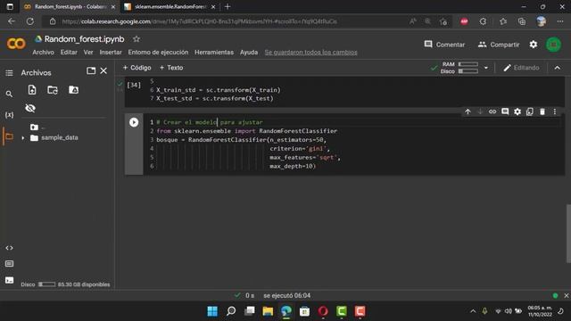Switch to sklearn.ensemble.RandomForest browser tab
The image size is (571, 321).
tap(170, 7)
